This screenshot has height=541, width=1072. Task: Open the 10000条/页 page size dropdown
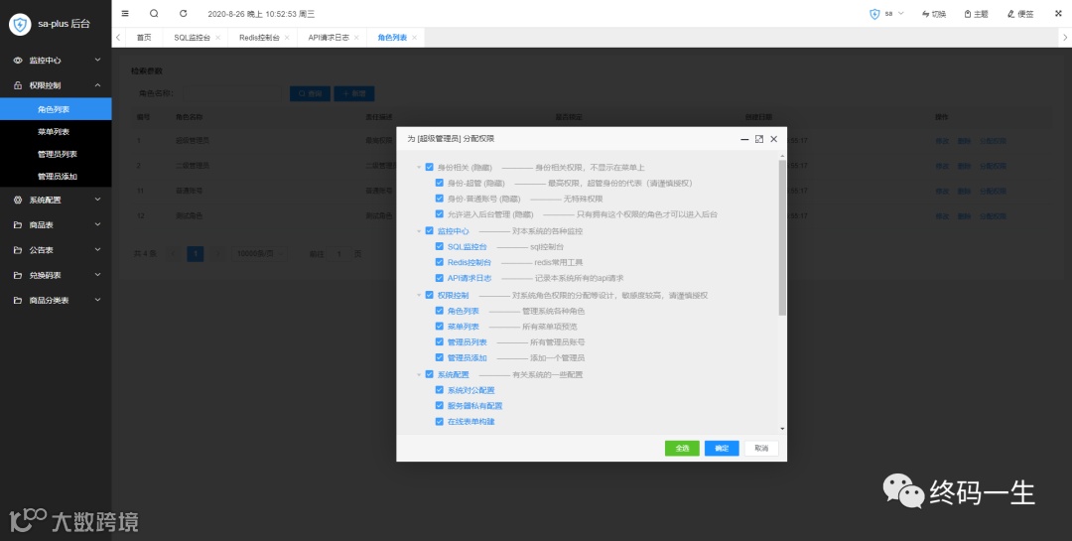tap(258, 254)
